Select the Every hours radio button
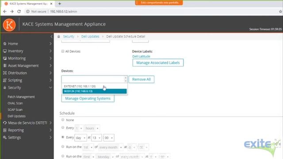 pyautogui.click(x=63, y=128)
